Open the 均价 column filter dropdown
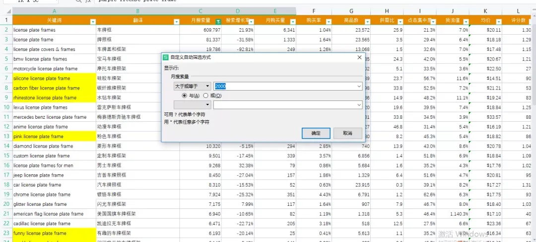The height and width of the screenshot is (242, 536). click(x=499, y=22)
